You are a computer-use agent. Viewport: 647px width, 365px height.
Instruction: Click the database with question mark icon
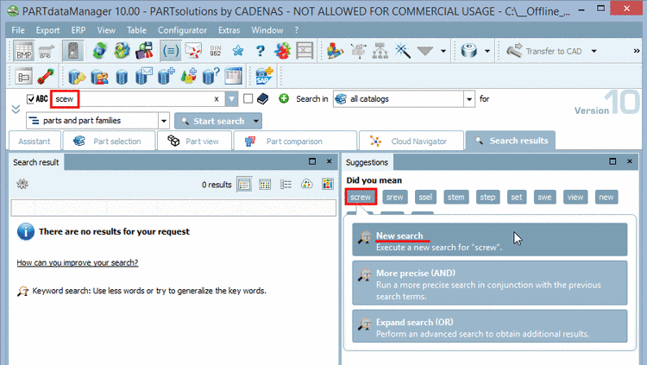click(210, 77)
